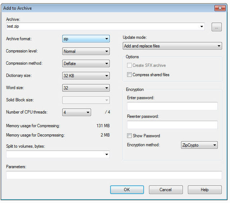The width and height of the screenshot is (230, 203).
Task: Click the '/ 4' CPU threads total
Action: tap(108, 112)
